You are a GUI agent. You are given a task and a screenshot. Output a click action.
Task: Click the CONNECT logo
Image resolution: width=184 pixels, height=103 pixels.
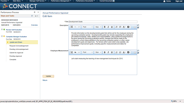pos(19,6)
